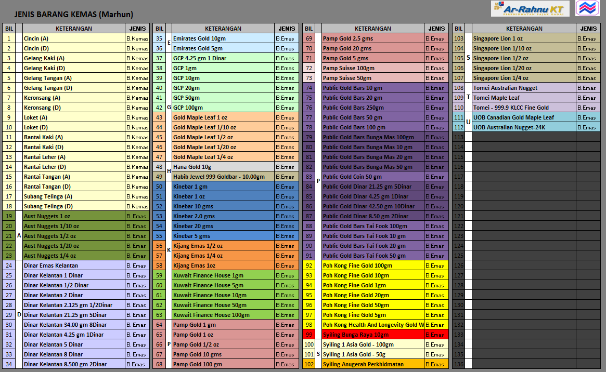Viewport: 606px width, 372px height.
Task: Click the 'JENIS BARANG KEMAS (Marhun)' title
Action: (x=74, y=15)
